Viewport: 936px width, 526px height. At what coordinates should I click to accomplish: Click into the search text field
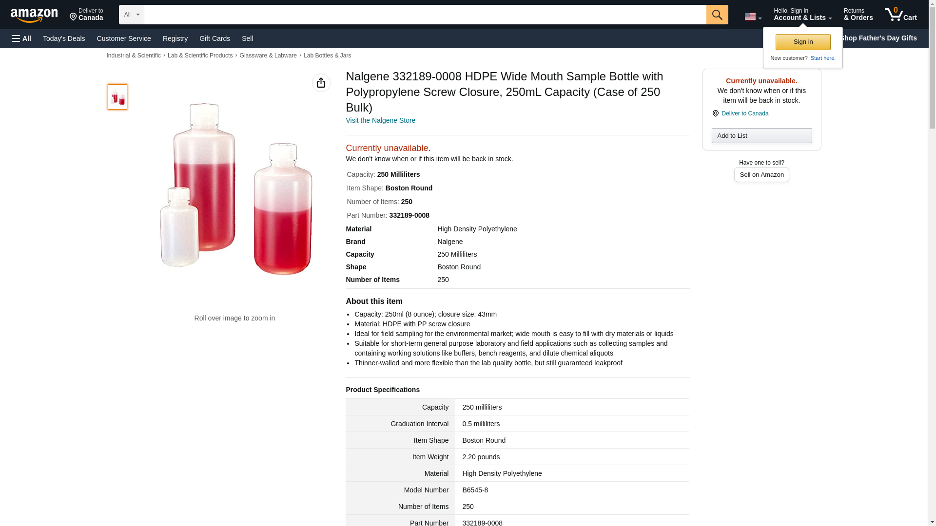click(425, 15)
